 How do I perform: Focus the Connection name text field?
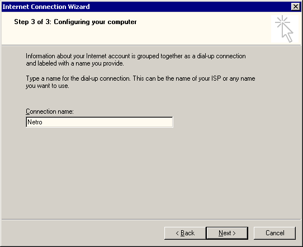[100, 122]
